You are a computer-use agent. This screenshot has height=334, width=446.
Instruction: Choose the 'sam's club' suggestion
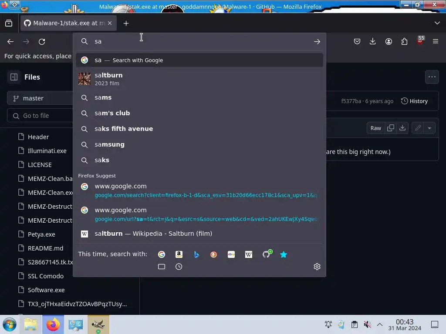(x=199, y=113)
